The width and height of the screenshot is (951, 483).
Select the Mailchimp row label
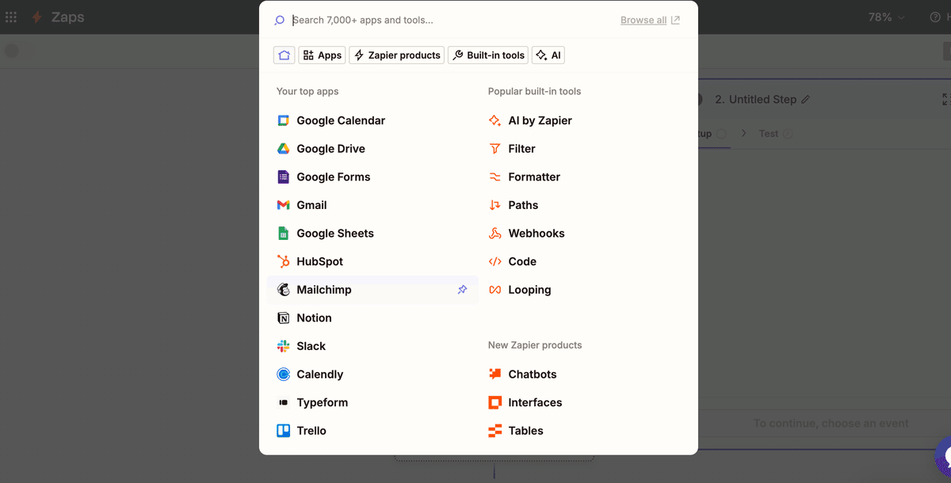point(324,290)
